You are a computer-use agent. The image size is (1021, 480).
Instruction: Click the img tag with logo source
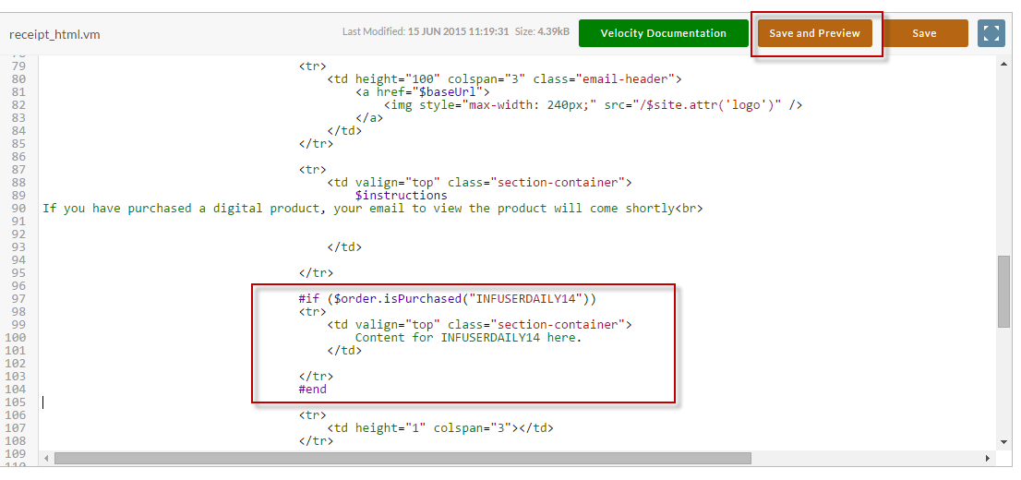tap(593, 105)
